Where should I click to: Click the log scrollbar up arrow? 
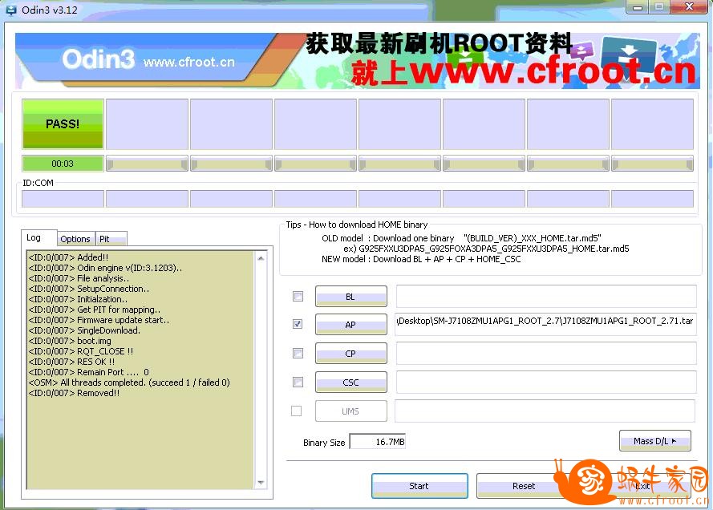coord(261,258)
